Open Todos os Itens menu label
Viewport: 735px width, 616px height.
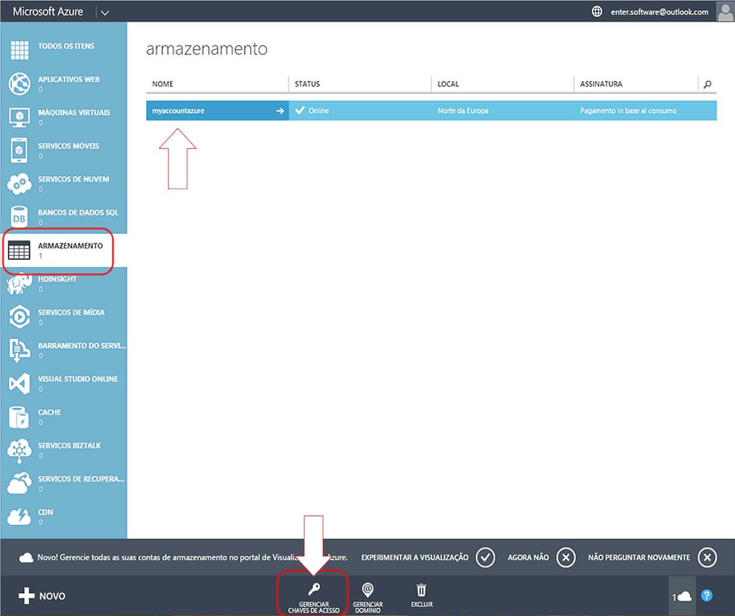coord(66,46)
